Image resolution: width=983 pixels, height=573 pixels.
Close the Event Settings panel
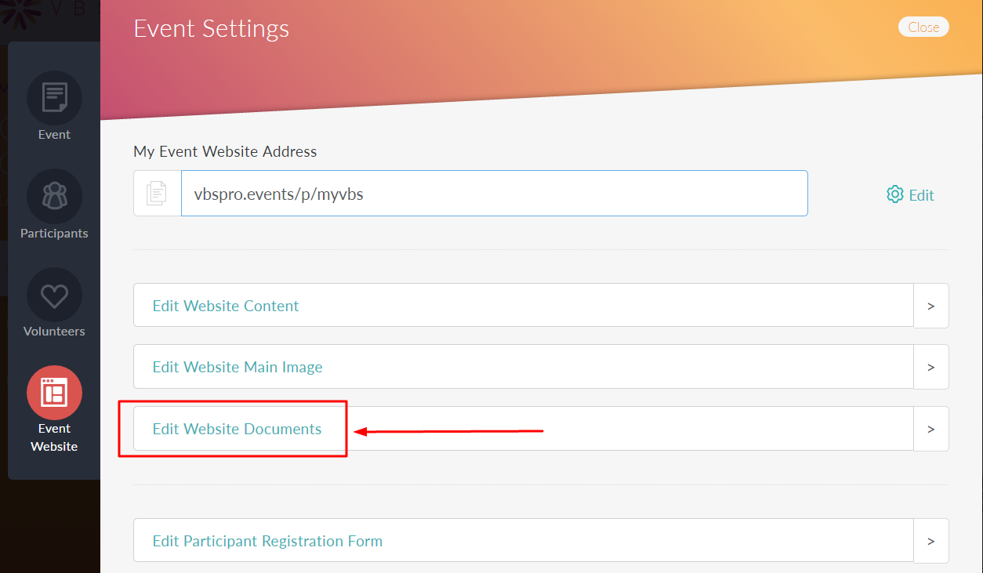923,27
